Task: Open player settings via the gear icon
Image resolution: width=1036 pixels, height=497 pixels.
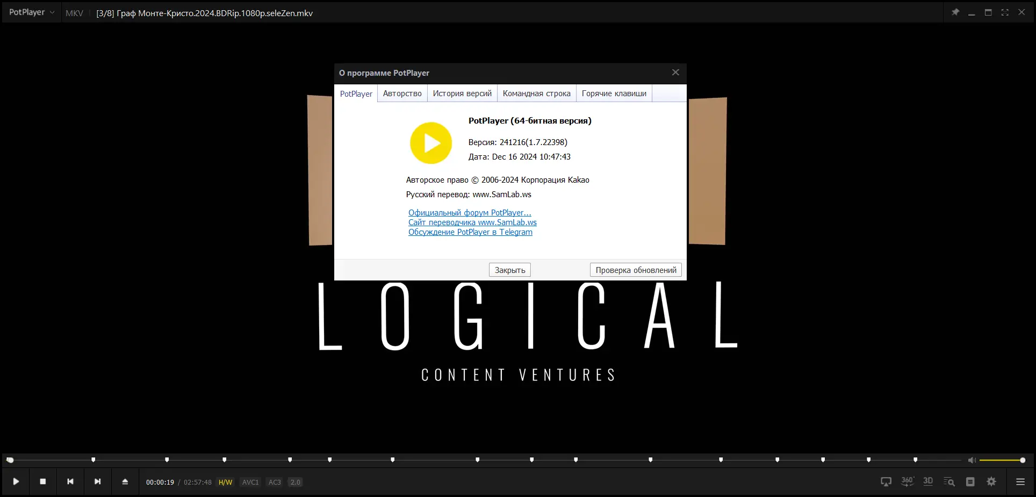Action: (991, 482)
